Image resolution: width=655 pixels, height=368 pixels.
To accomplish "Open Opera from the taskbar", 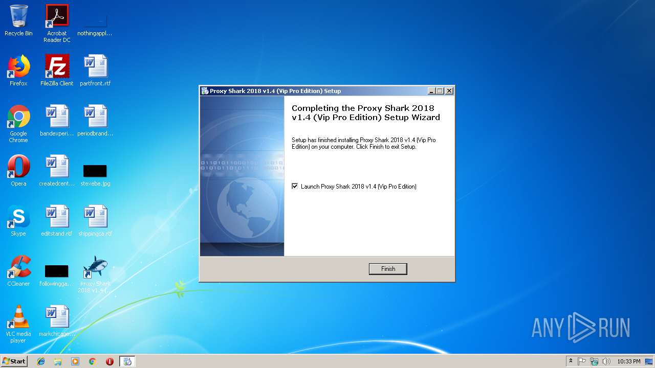I will (x=110, y=361).
